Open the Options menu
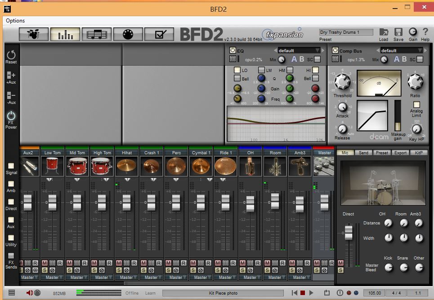 15,21
